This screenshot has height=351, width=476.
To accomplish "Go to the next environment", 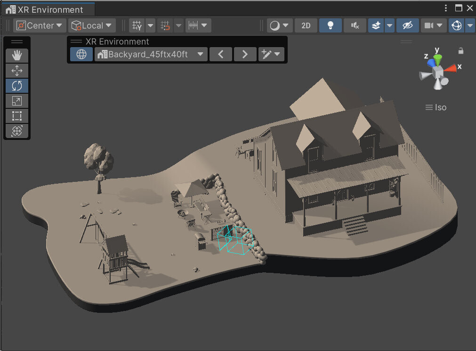I will [x=245, y=54].
